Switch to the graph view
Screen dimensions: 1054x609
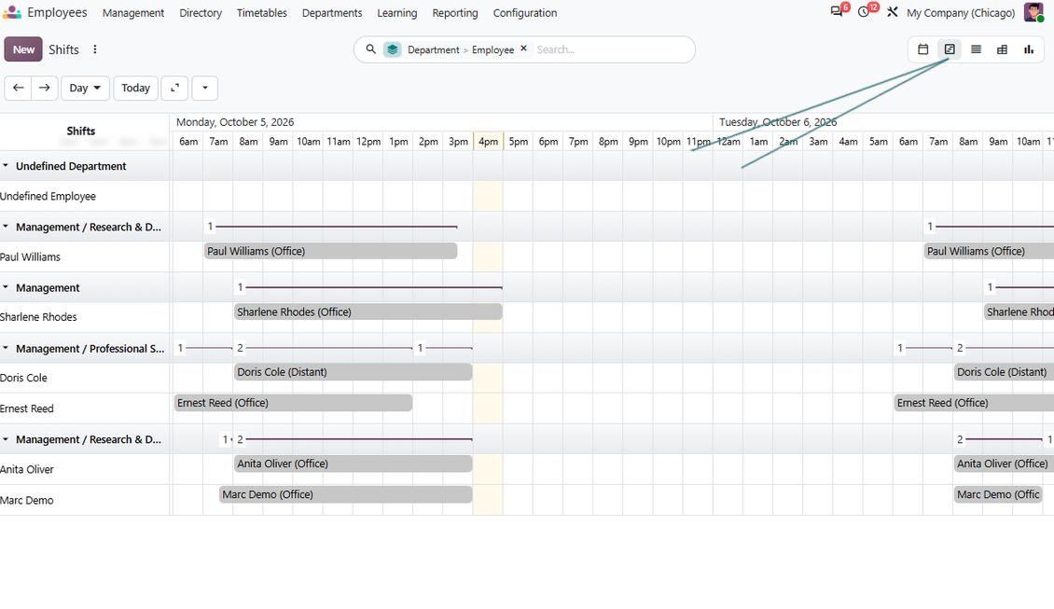[1029, 49]
